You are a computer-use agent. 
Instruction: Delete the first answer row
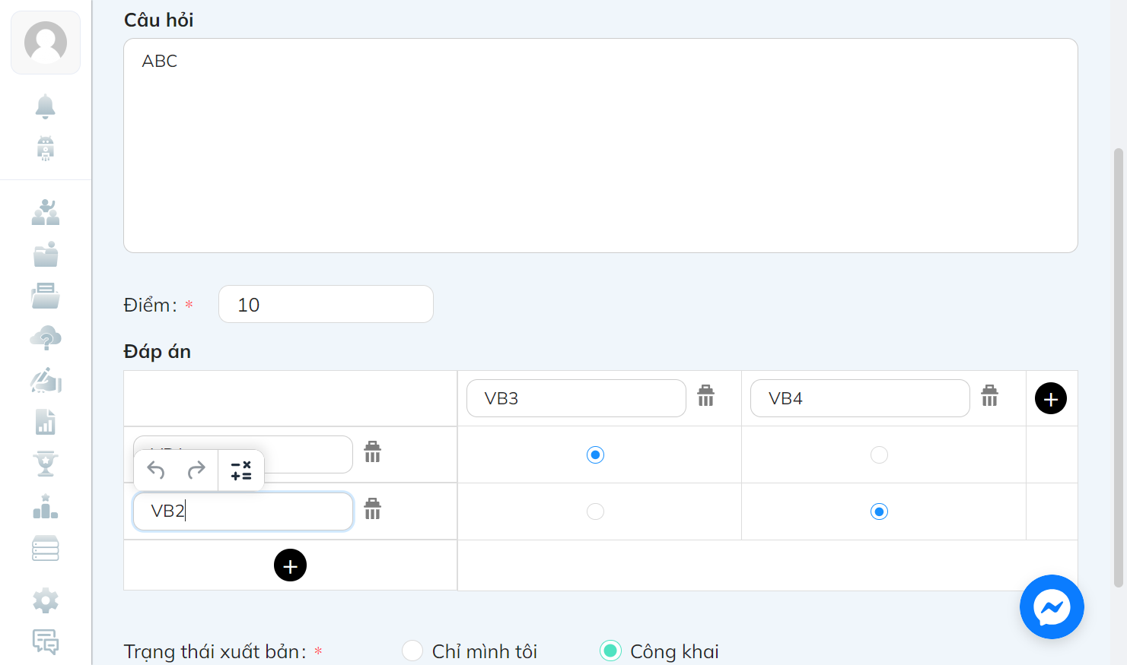click(x=372, y=451)
